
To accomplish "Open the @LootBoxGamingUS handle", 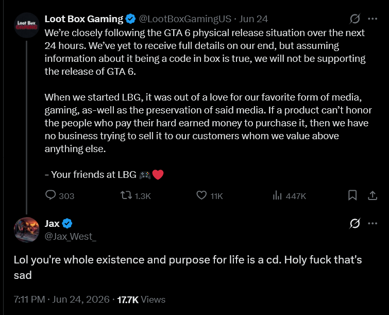I will [185, 19].
